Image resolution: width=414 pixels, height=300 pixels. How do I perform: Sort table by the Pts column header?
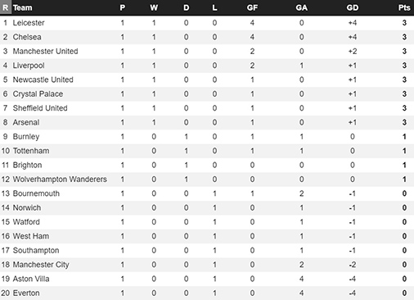coord(404,7)
